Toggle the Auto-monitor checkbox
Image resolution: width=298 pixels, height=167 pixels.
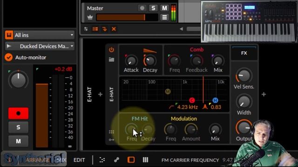tap(8, 58)
